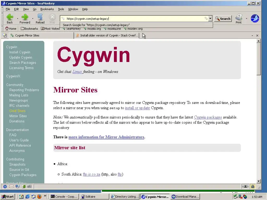
Task: Click the Show Desktop quick launch icon
Action: pyautogui.click(x=21, y=197)
